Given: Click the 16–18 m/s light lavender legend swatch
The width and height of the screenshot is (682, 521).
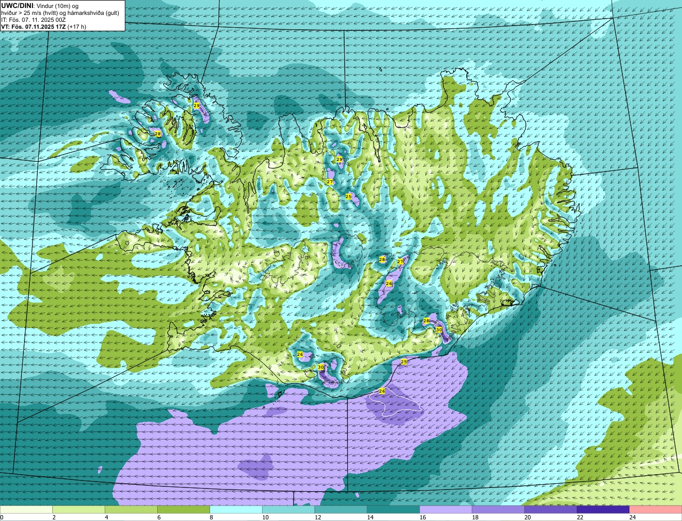Looking at the screenshot, I should point(446,510).
